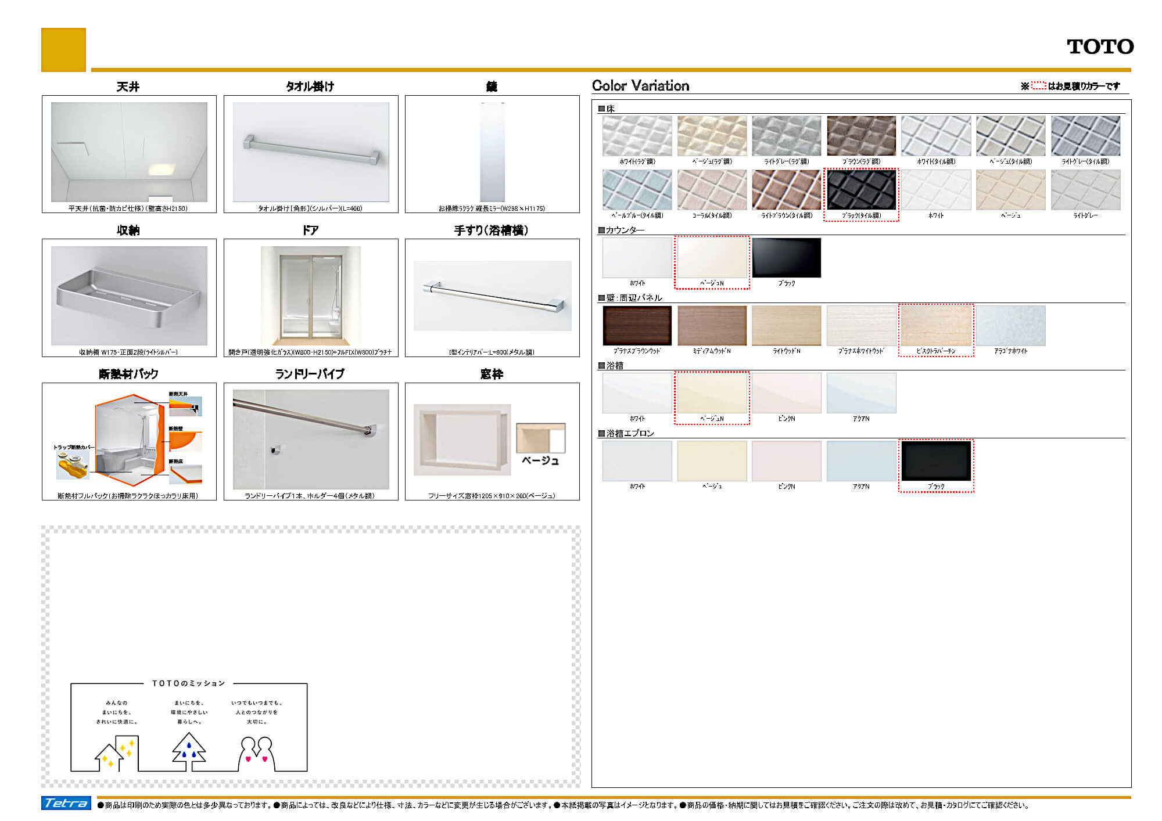Select floor swatch ライトブラウン(タイル調)
This screenshot has width=1162, height=821.
[787, 190]
